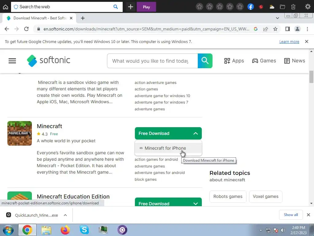314x236 pixels.
Task: Click action adventure games tag
Action: 155,82
